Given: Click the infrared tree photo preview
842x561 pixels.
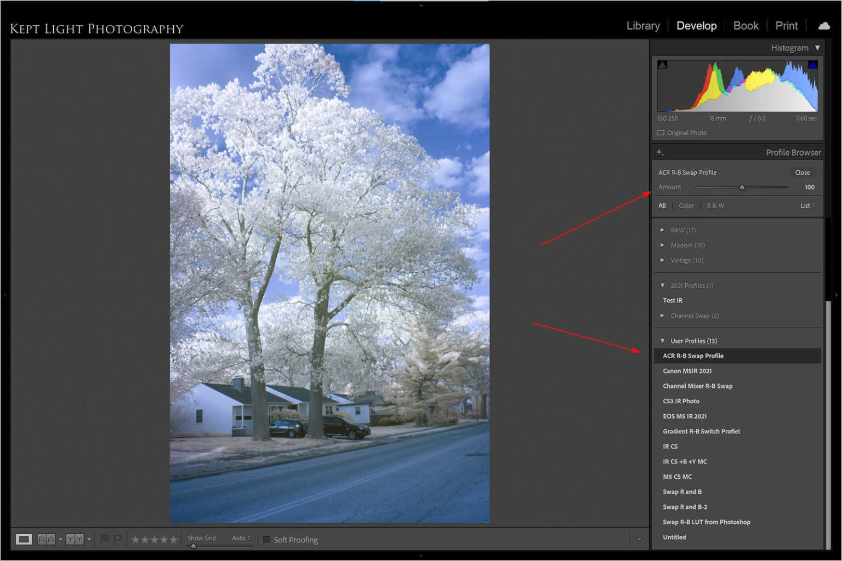Looking at the screenshot, I should click(329, 283).
